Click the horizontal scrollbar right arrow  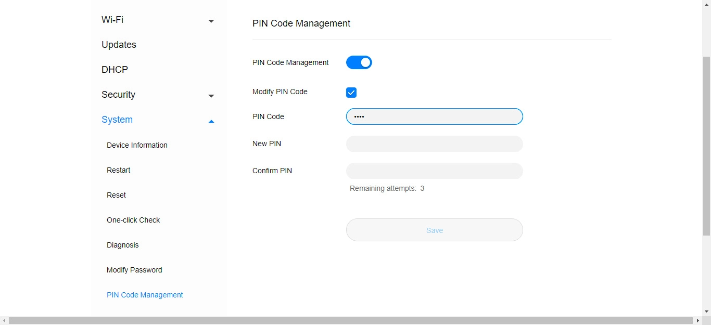click(x=697, y=321)
